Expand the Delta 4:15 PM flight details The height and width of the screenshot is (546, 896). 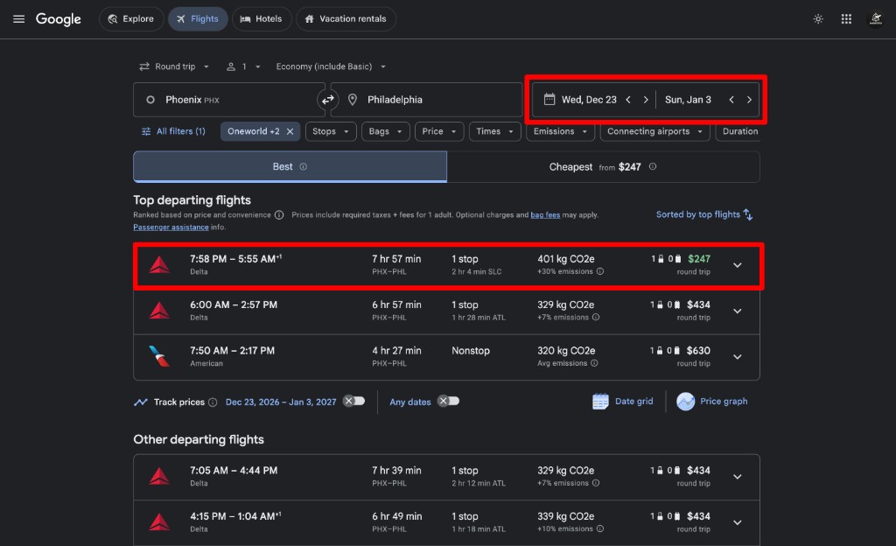coord(737,522)
